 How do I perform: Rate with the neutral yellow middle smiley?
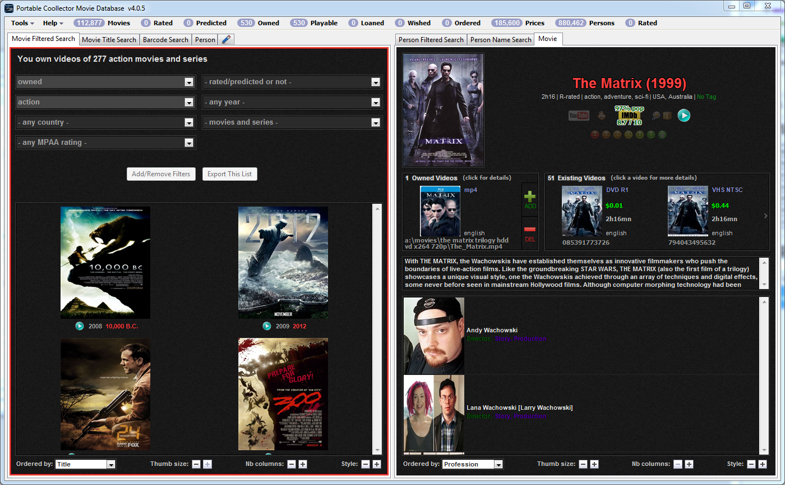[x=629, y=135]
